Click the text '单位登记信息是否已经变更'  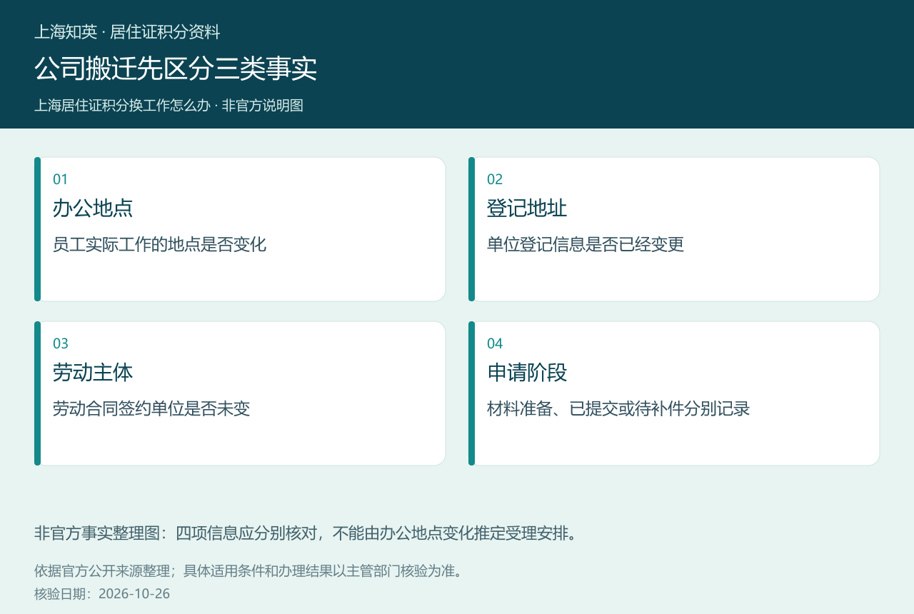coord(586,245)
